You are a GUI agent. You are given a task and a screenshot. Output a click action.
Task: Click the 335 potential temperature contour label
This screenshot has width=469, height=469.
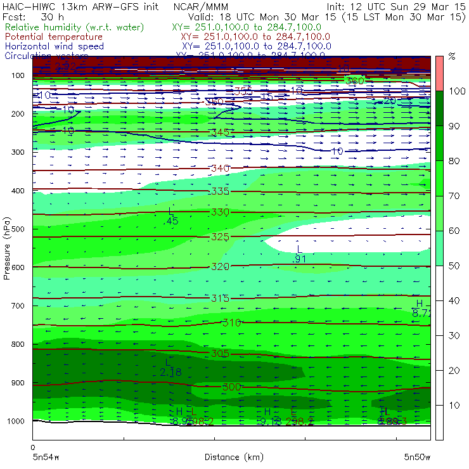220,191
